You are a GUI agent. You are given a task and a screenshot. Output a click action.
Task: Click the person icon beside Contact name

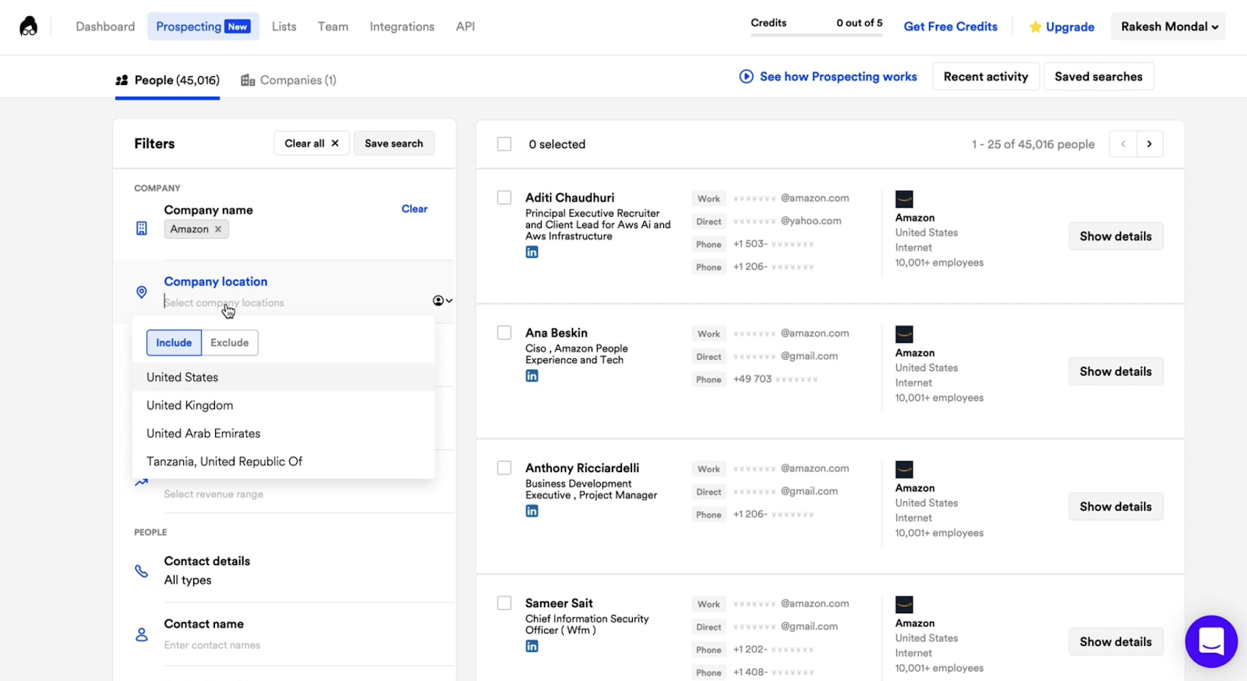tap(141, 634)
